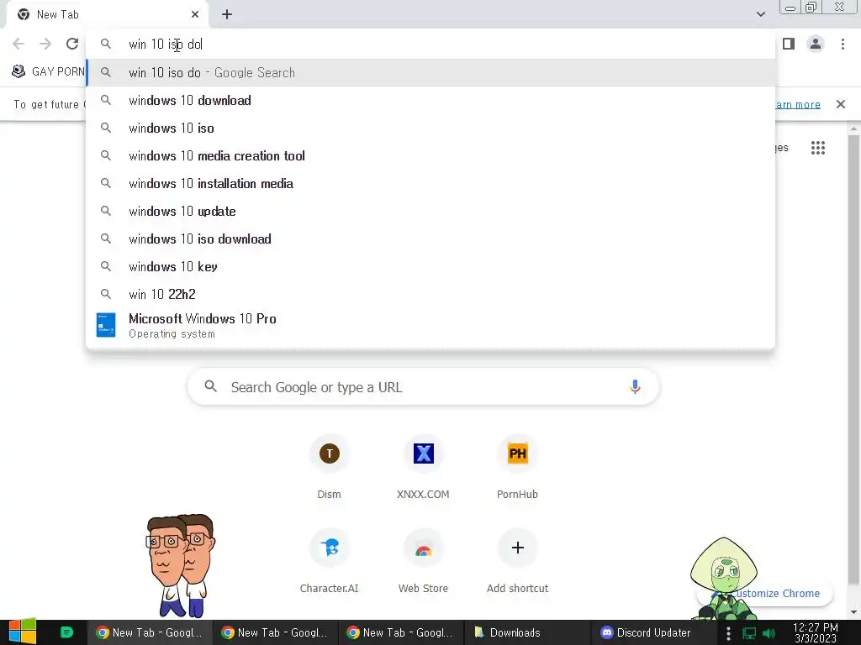
Task: Select the 'win 10 iso do - Google Search' suggestion
Action: point(430,72)
